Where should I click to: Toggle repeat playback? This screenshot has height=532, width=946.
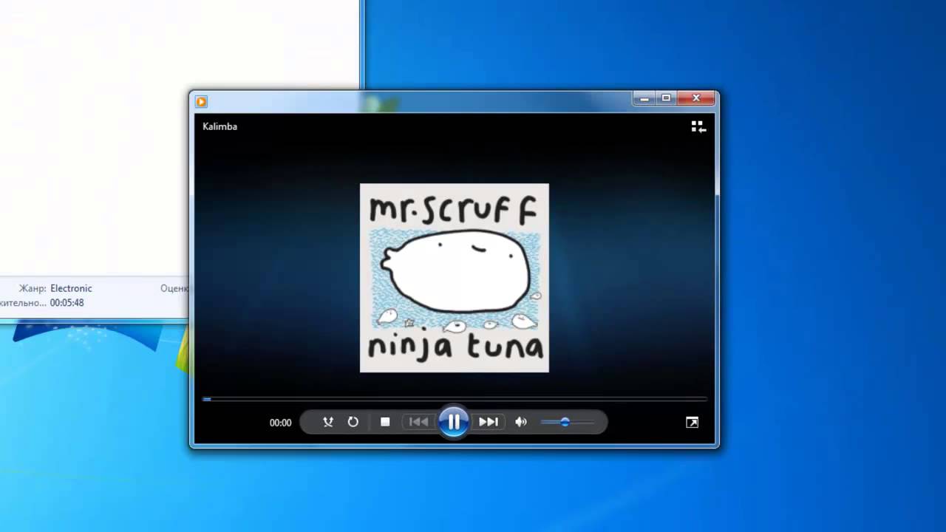pyautogui.click(x=353, y=422)
